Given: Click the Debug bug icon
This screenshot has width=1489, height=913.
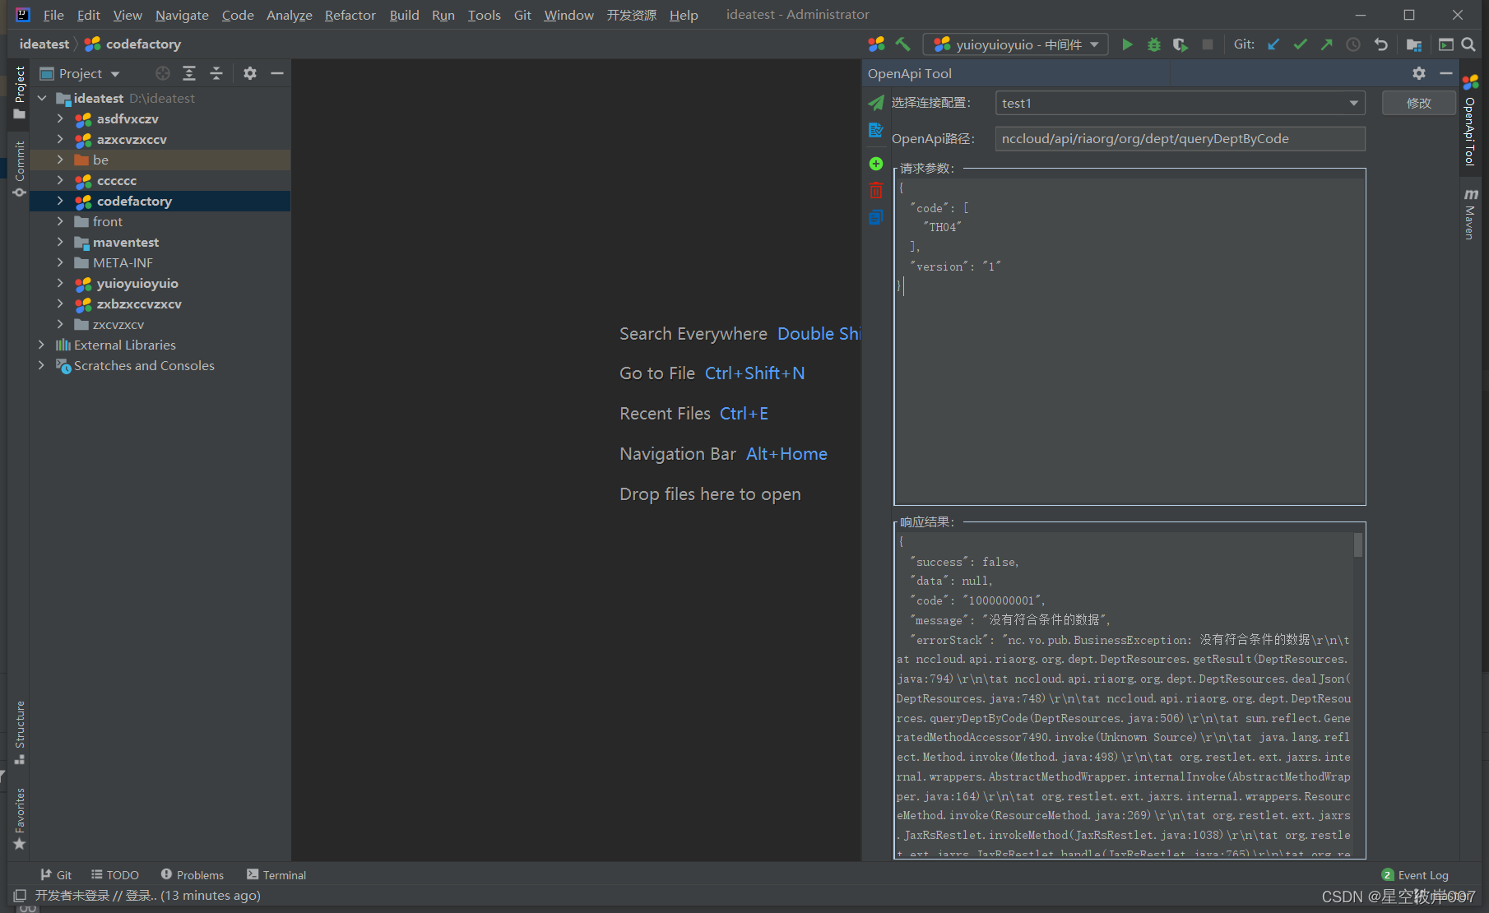Looking at the screenshot, I should [x=1153, y=44].
